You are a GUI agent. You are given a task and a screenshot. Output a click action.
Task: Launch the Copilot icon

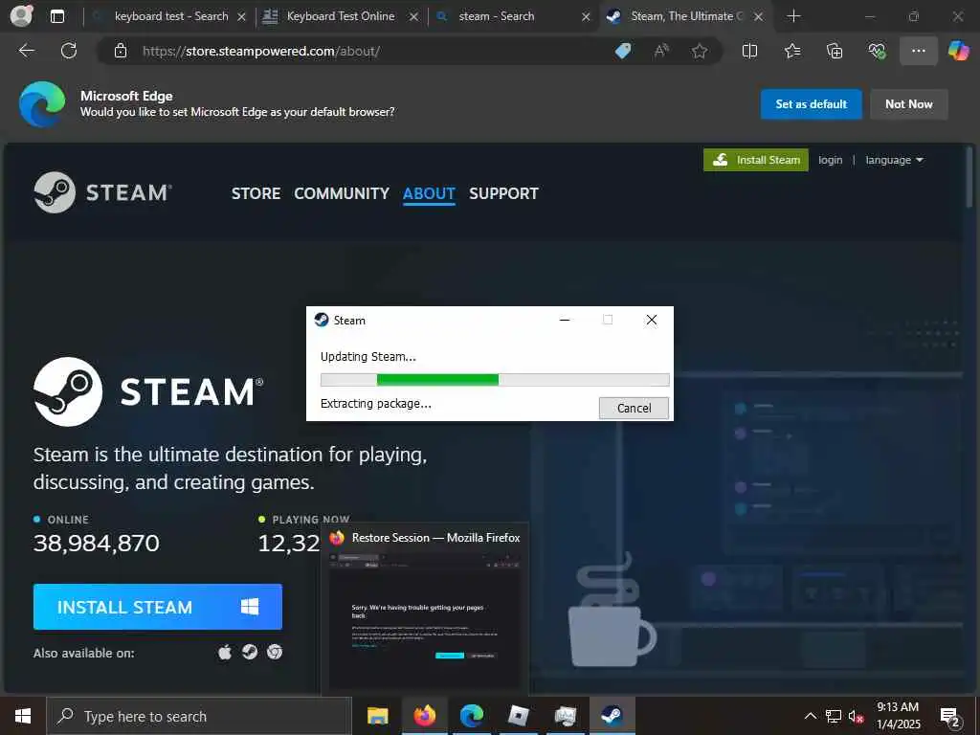tap(958, 51)
